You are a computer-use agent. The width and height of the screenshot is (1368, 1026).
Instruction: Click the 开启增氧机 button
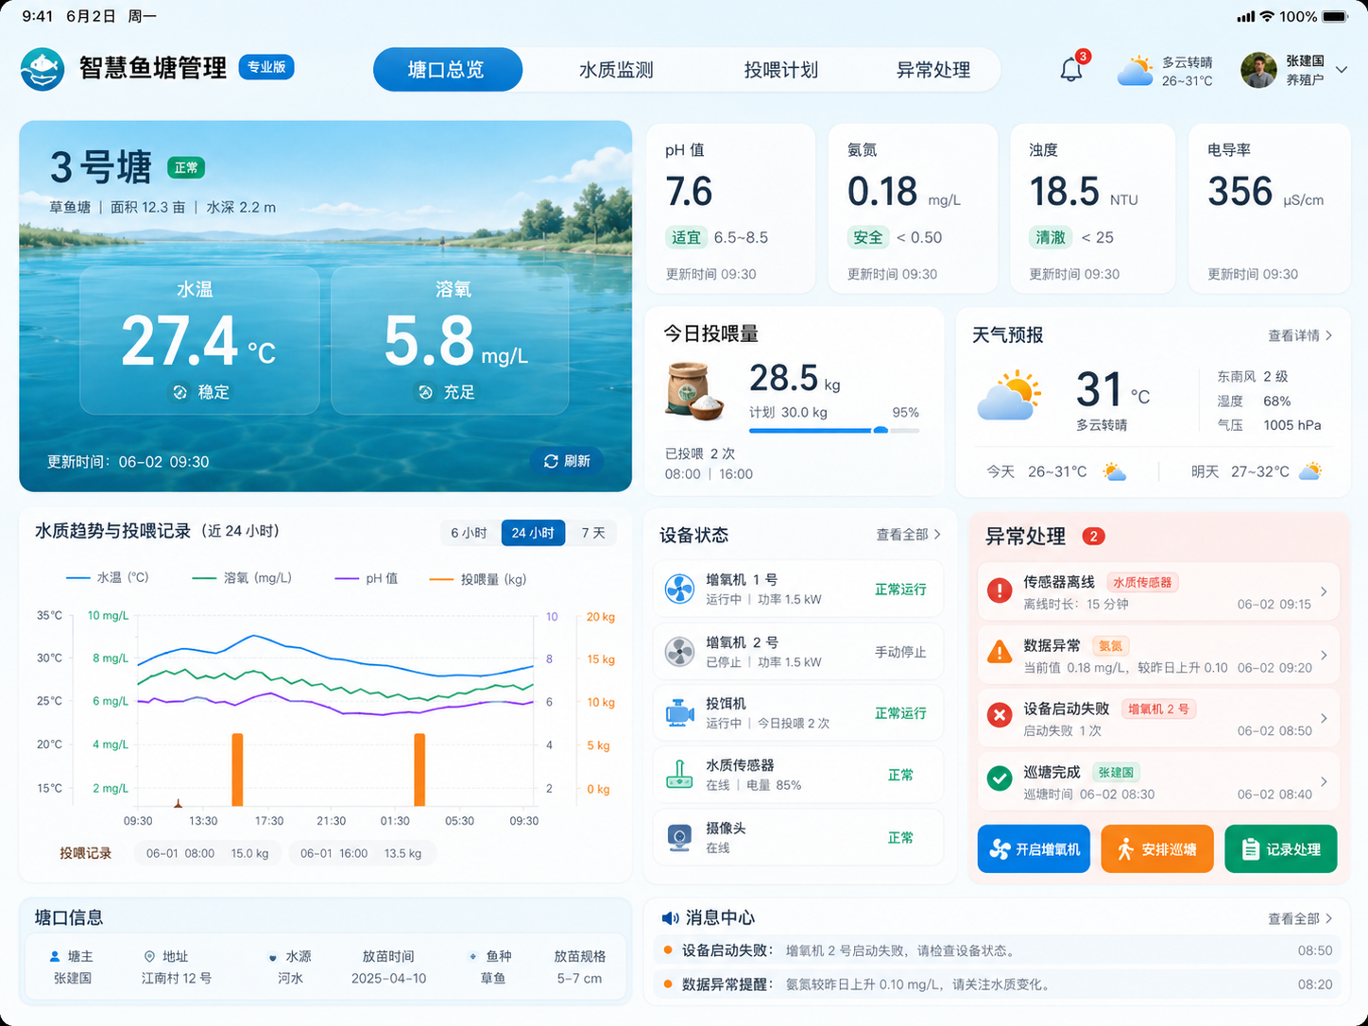tap(1034, 848)
